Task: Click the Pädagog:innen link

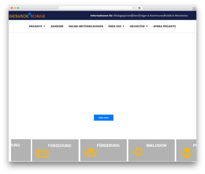Action: 123,16
